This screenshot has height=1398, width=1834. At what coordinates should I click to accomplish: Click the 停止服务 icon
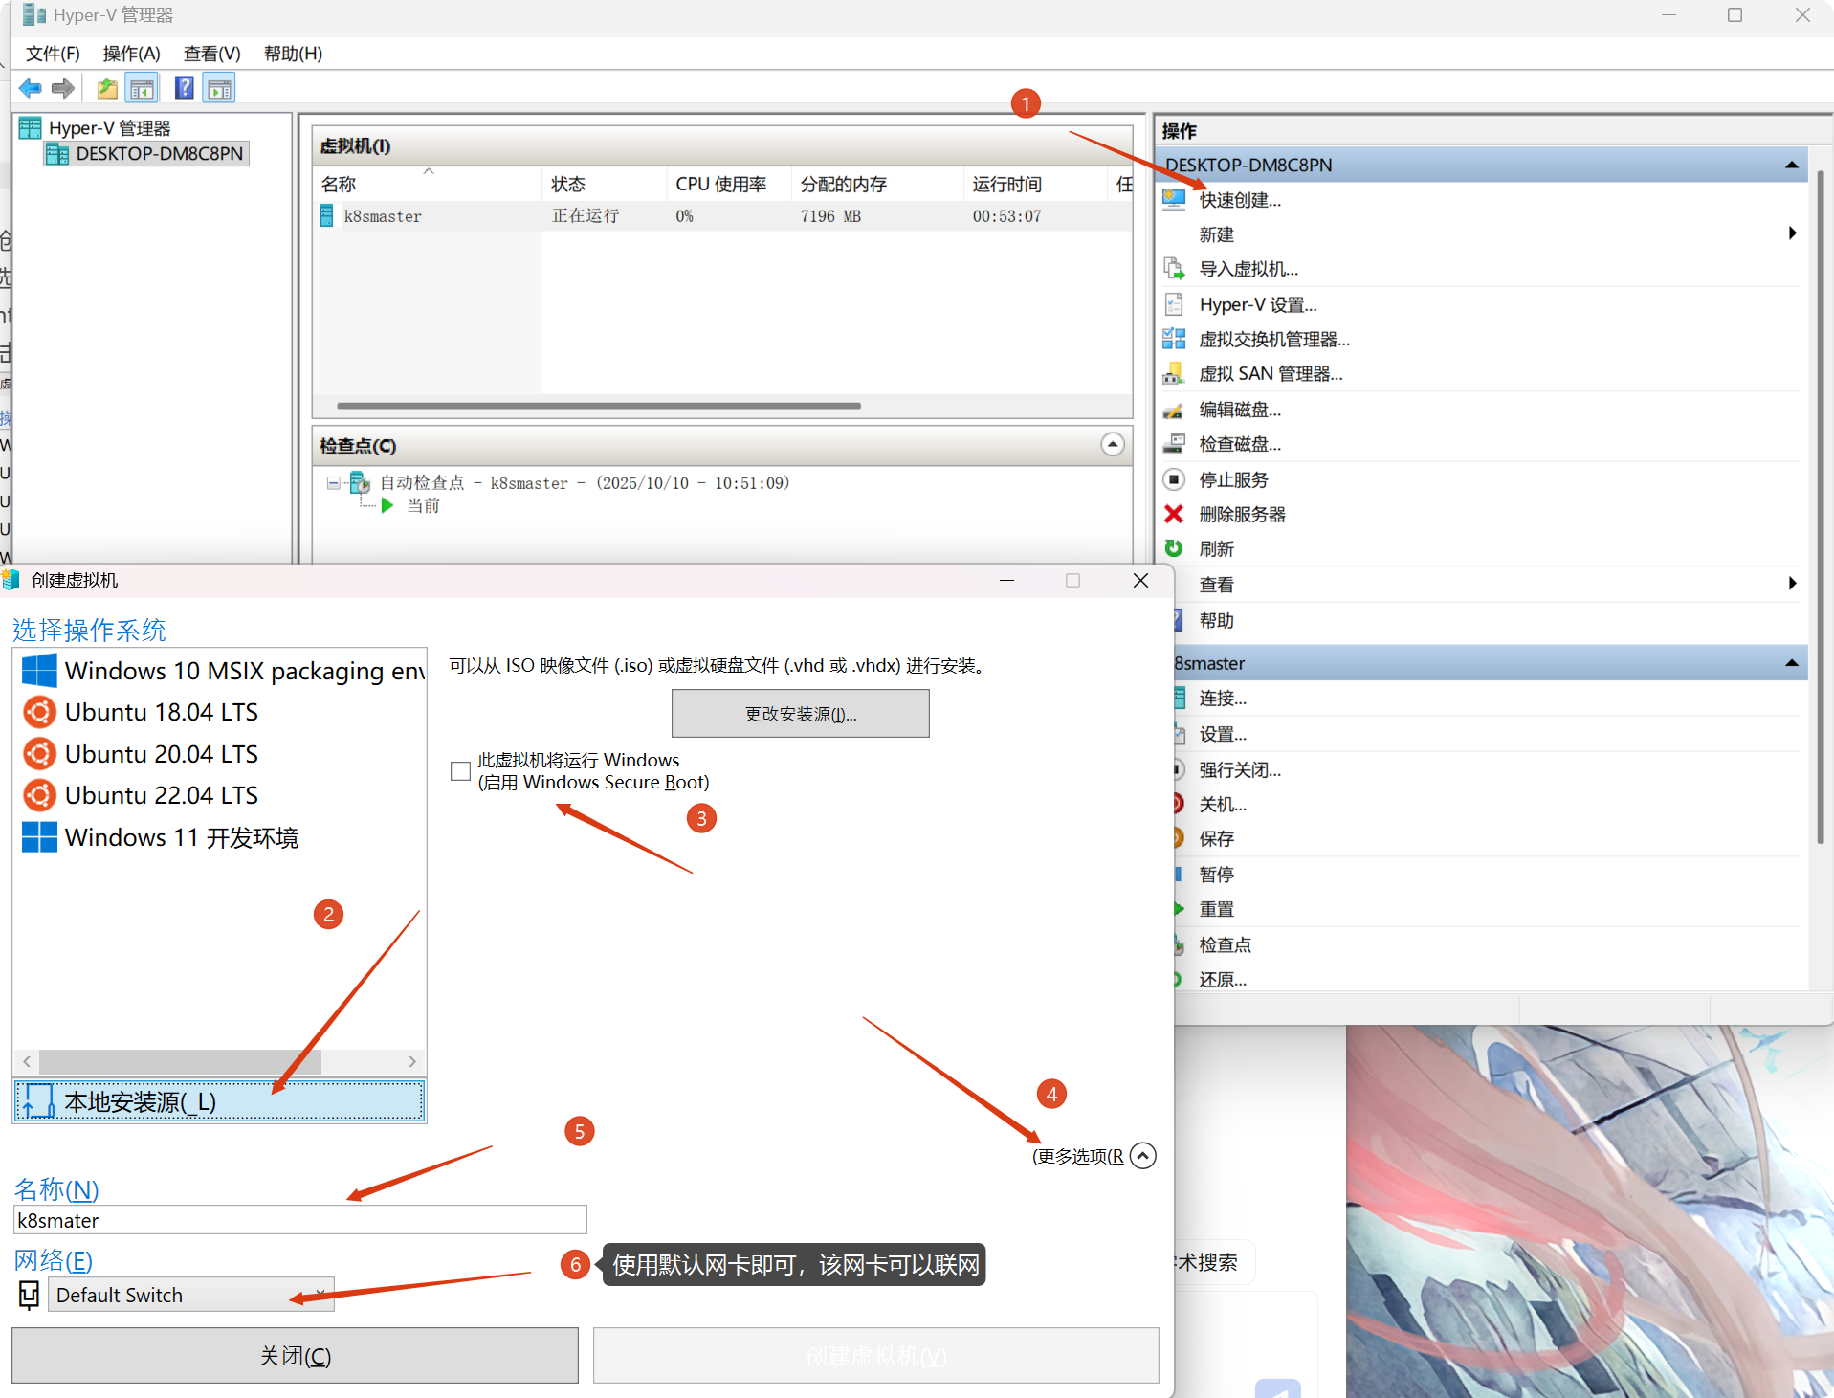coord(1174,479)
